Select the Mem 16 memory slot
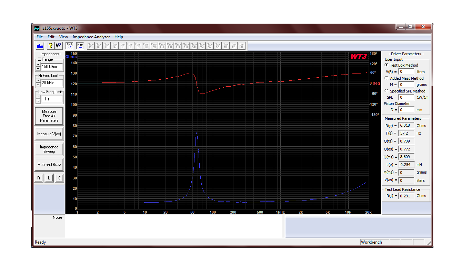This screenshot has height=265, width=471. click(x=210, y=46)
